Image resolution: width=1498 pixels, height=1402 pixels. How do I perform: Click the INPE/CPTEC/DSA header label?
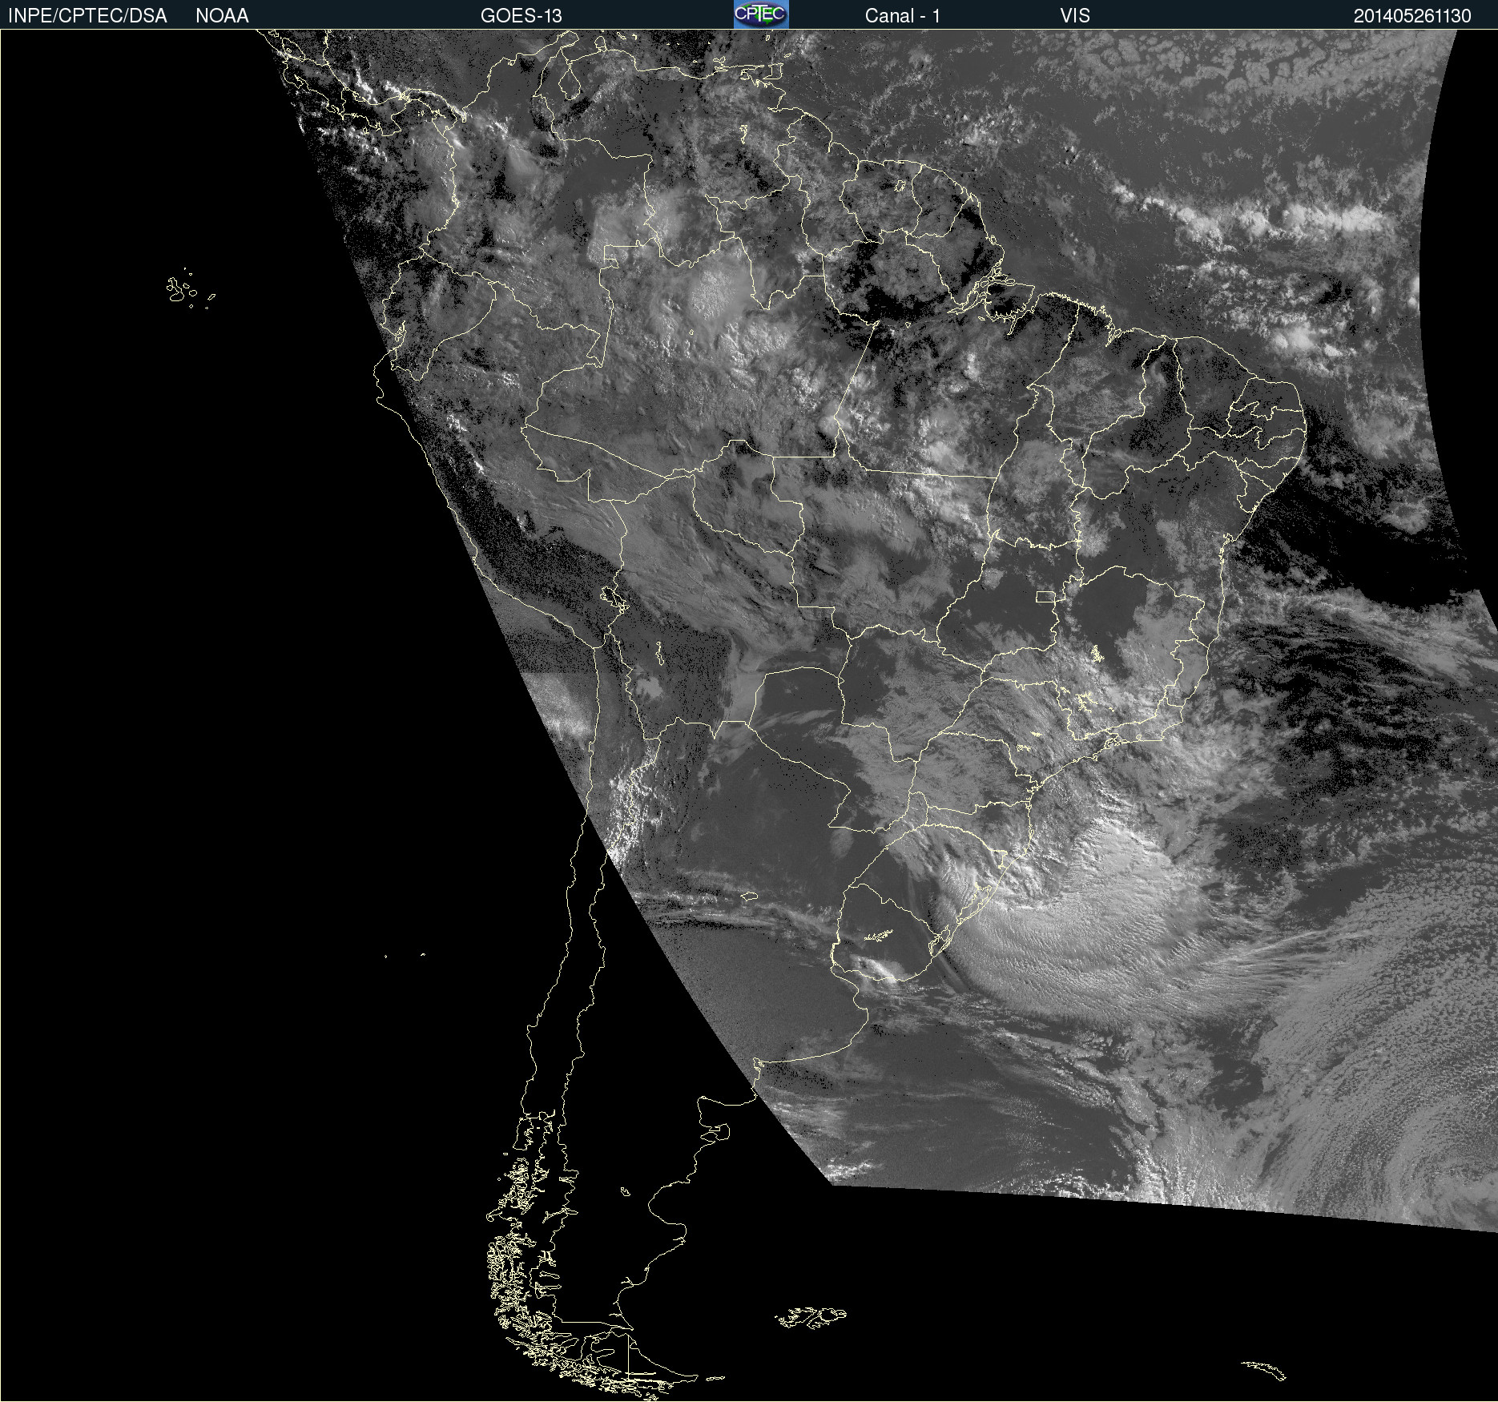87,16
